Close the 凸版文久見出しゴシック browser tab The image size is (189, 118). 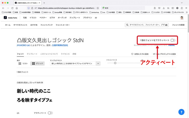coord(39,3)
